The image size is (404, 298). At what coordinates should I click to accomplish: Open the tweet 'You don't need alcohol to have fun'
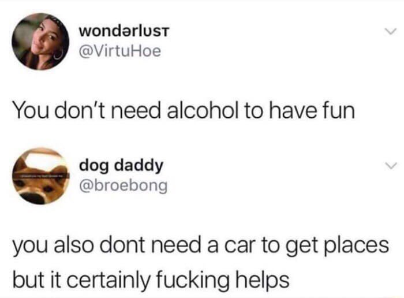pos(184,110)
